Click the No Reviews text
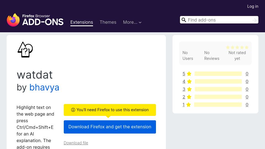The width and height of the screenshot is (265, 149). click(212, 55)
